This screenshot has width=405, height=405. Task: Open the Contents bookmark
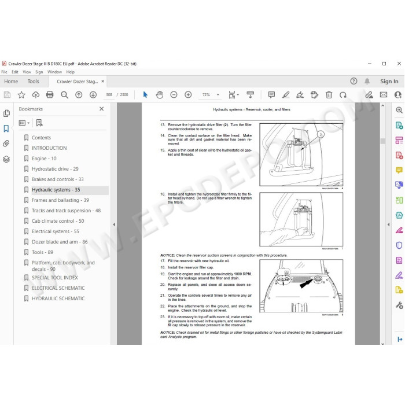[41, 138]
